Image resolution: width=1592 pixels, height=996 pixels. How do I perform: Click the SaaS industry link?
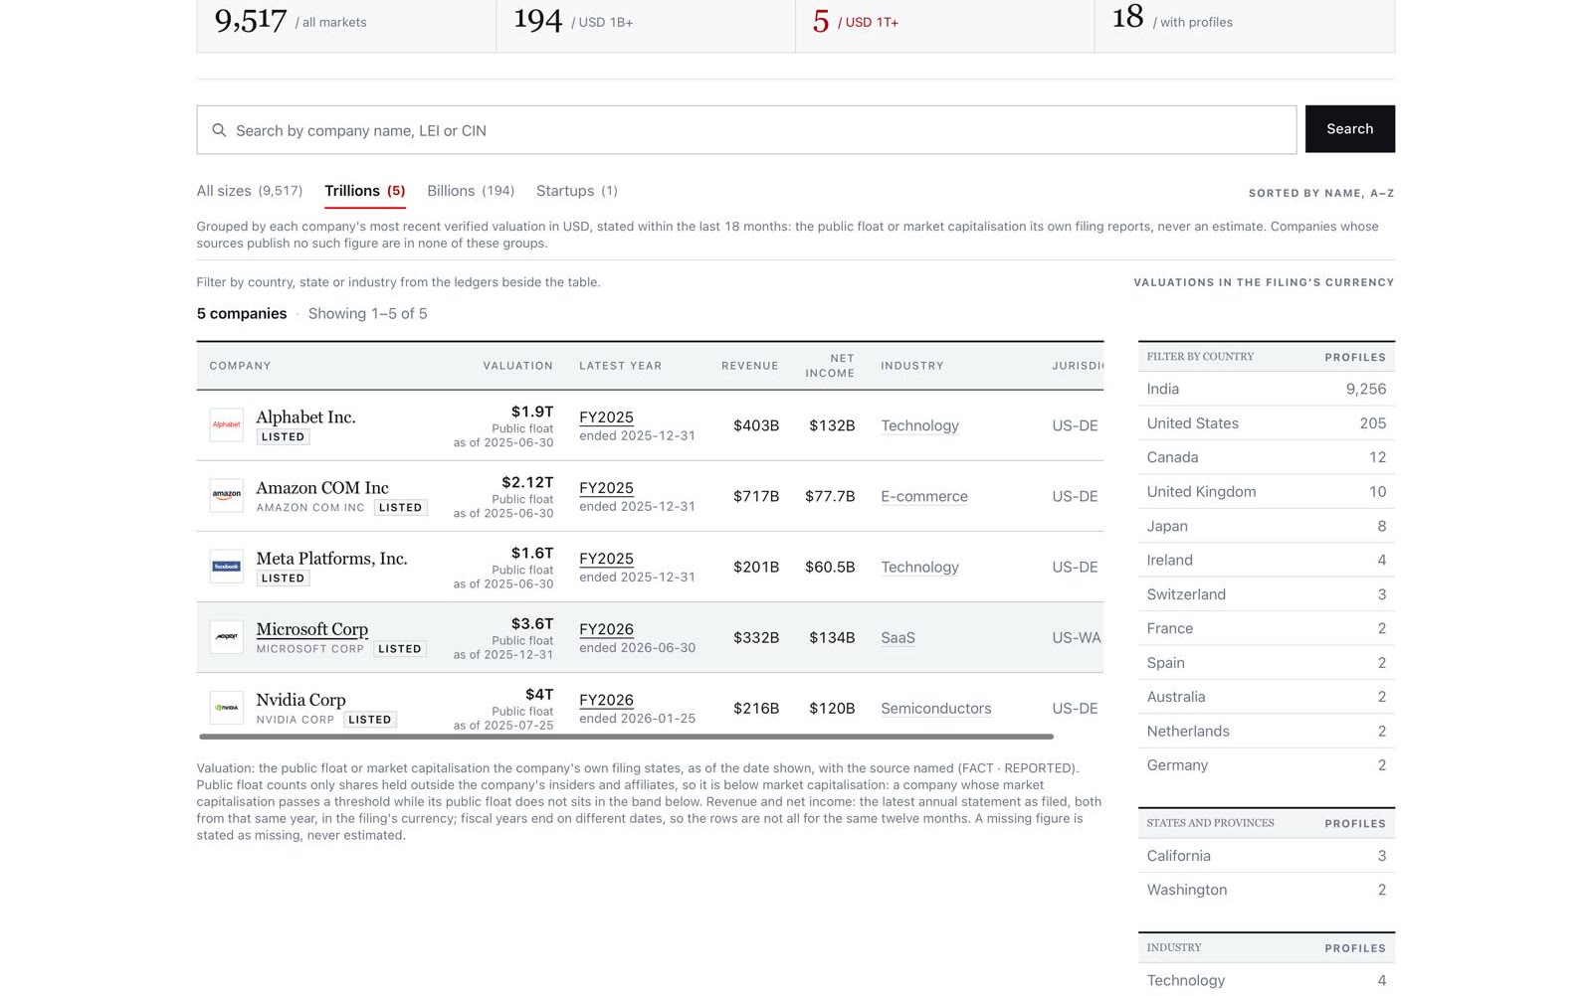(x=897, y=637)
